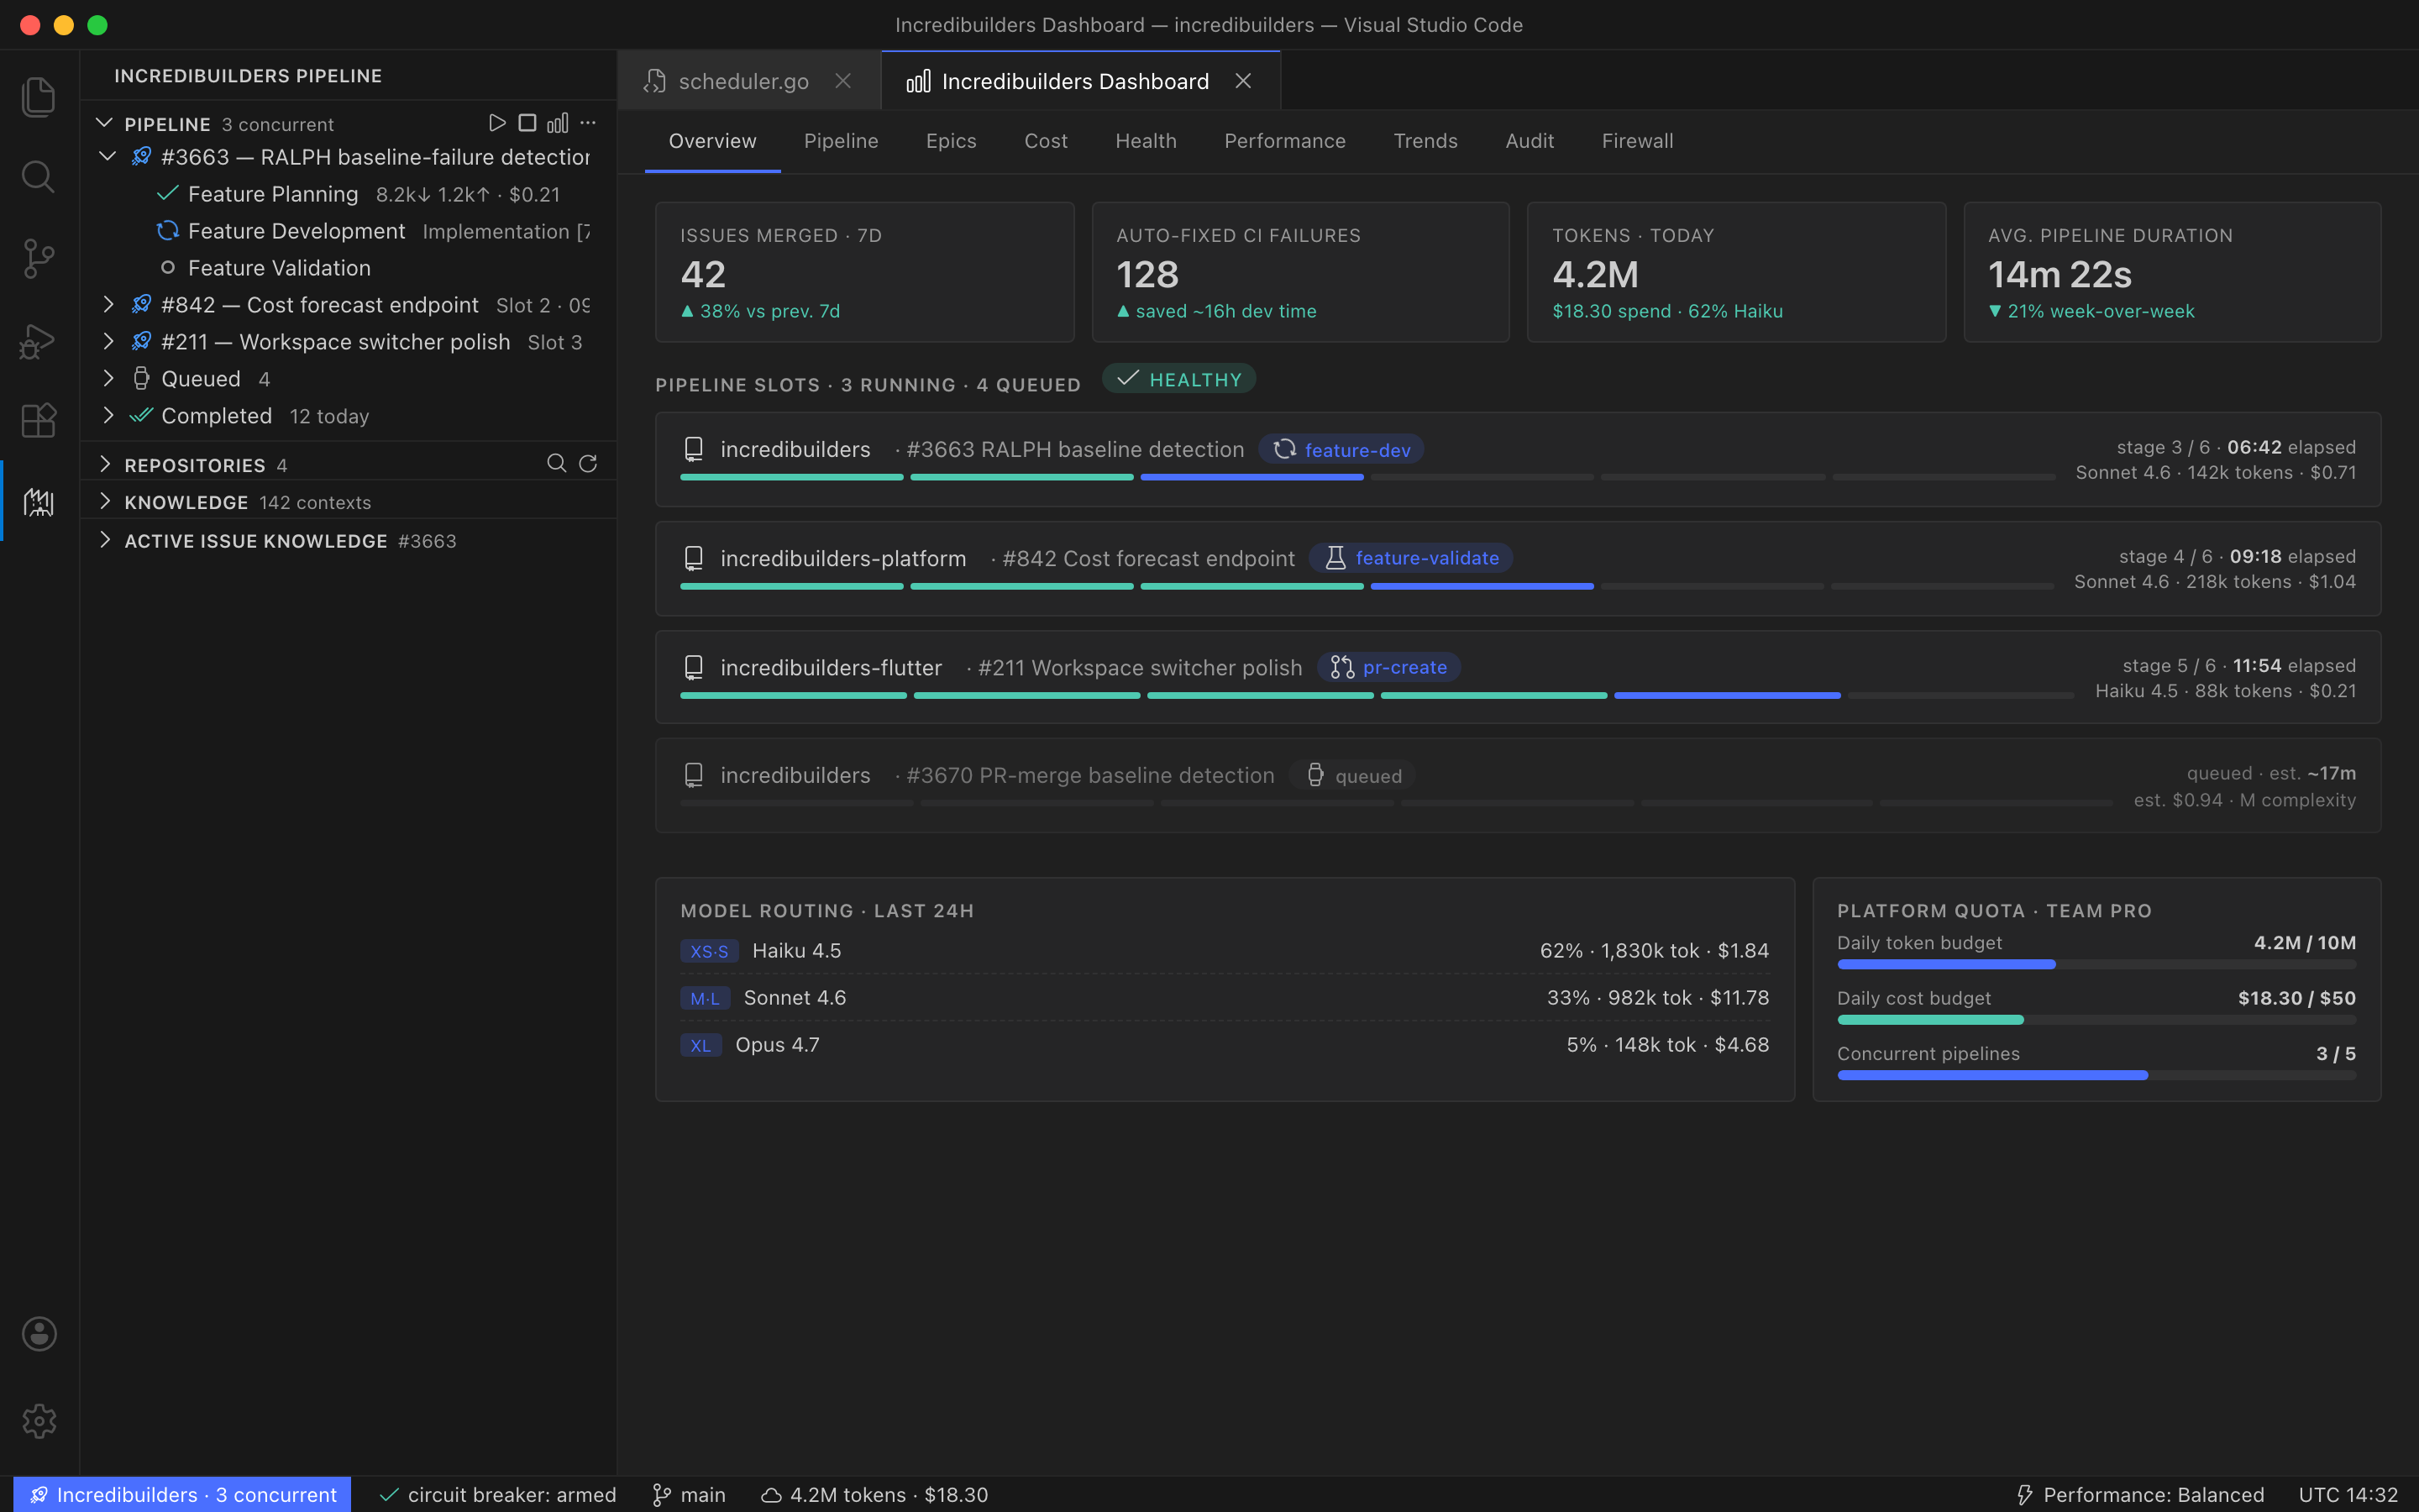Open the Trends tab

1425,141
